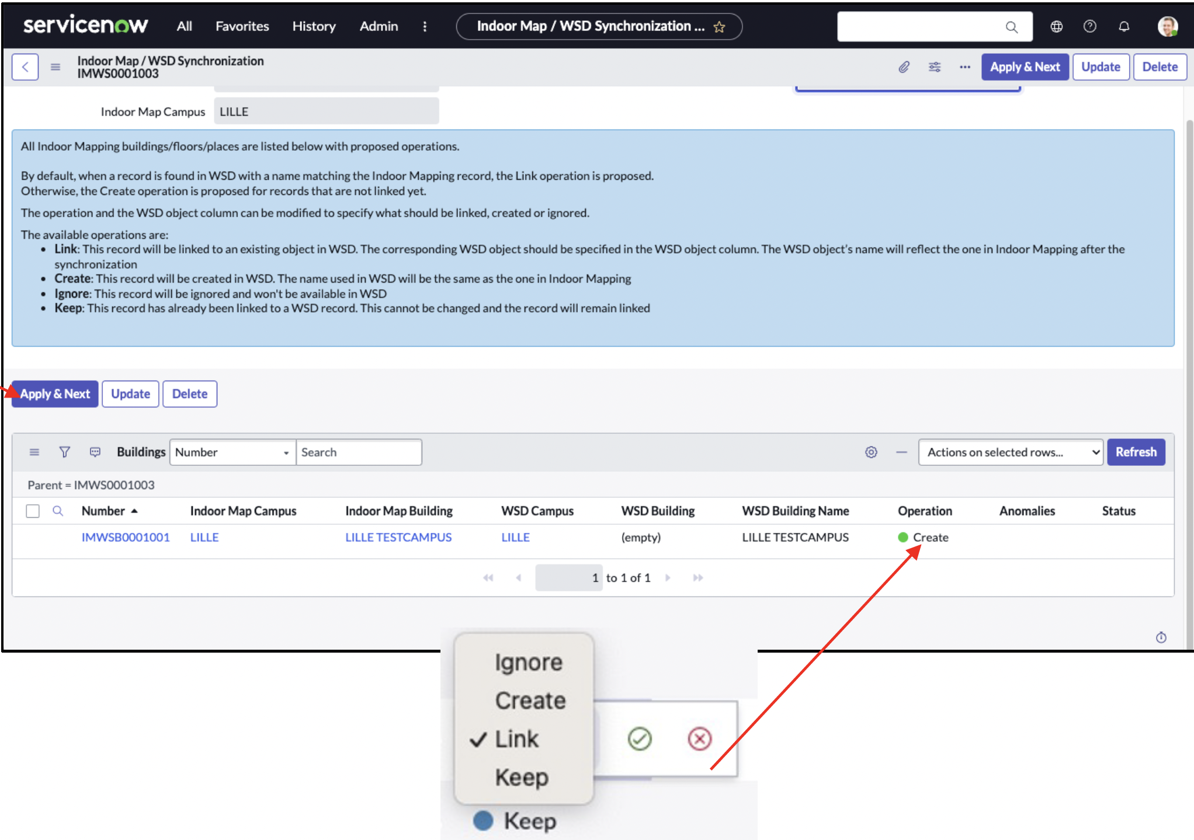Confirm the operation with green check icon
The width and height of the screenshot is (1194, 840).
click(x=640, y=738)
